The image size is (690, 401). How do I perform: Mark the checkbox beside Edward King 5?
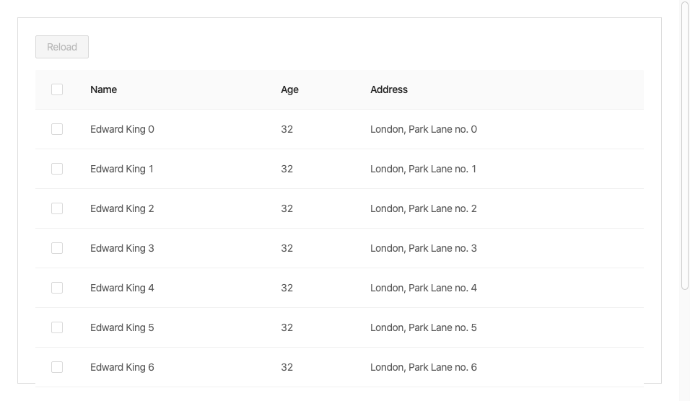click(57, 327)
